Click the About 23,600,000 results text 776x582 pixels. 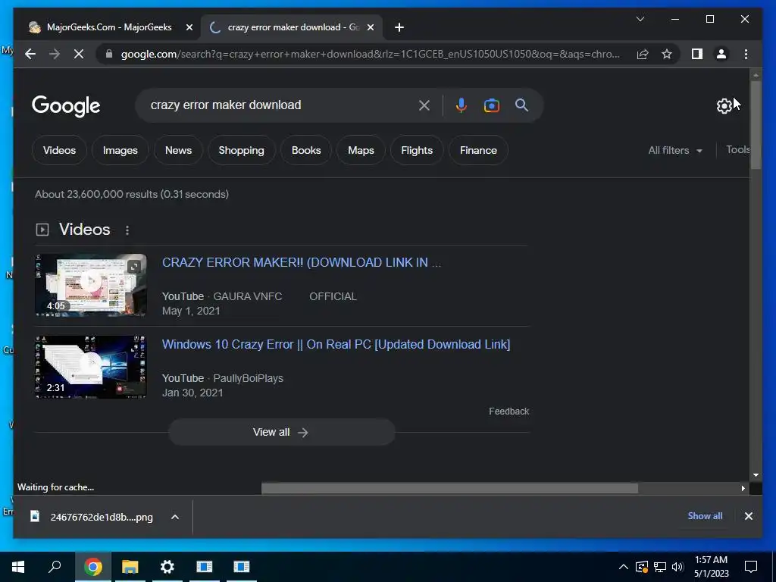click(132, 194)
